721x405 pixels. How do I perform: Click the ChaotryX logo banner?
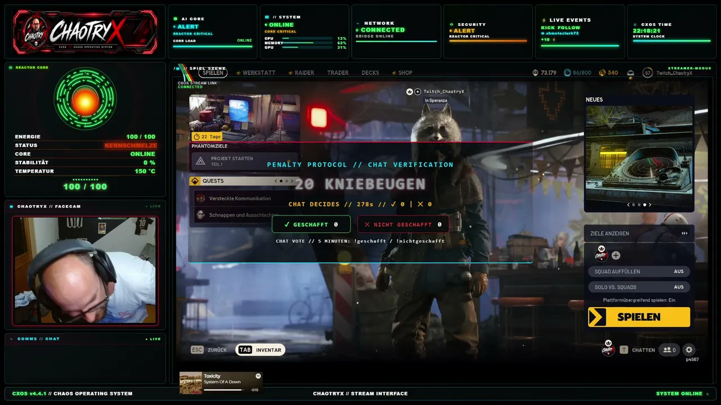(86, 31)
